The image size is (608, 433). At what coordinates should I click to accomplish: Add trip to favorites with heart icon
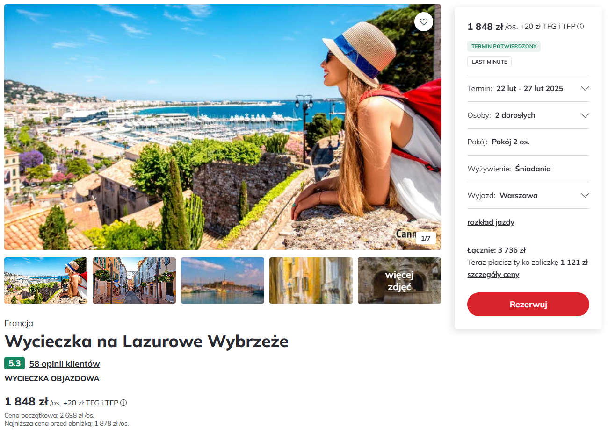pyautogui.click(x=423, y=21)
